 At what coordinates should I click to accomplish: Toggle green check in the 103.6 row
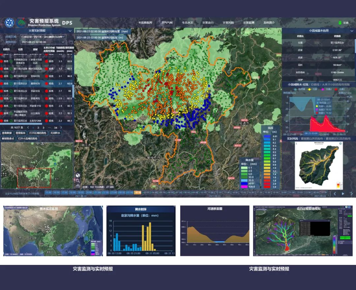(x=11, y=84)
